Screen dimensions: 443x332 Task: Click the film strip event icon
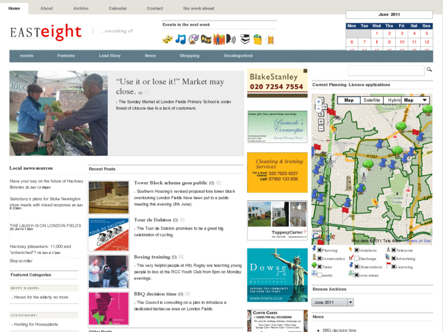(x=206, y=39)
